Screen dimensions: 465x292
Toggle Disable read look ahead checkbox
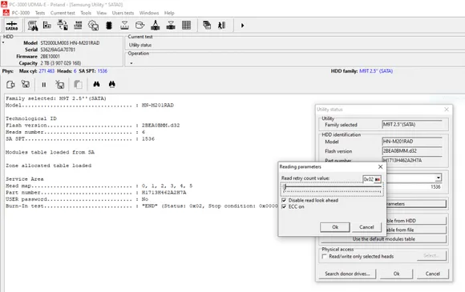[284, 200]
